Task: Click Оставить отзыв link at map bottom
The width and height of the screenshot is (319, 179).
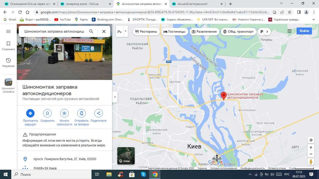Action: 277,168
